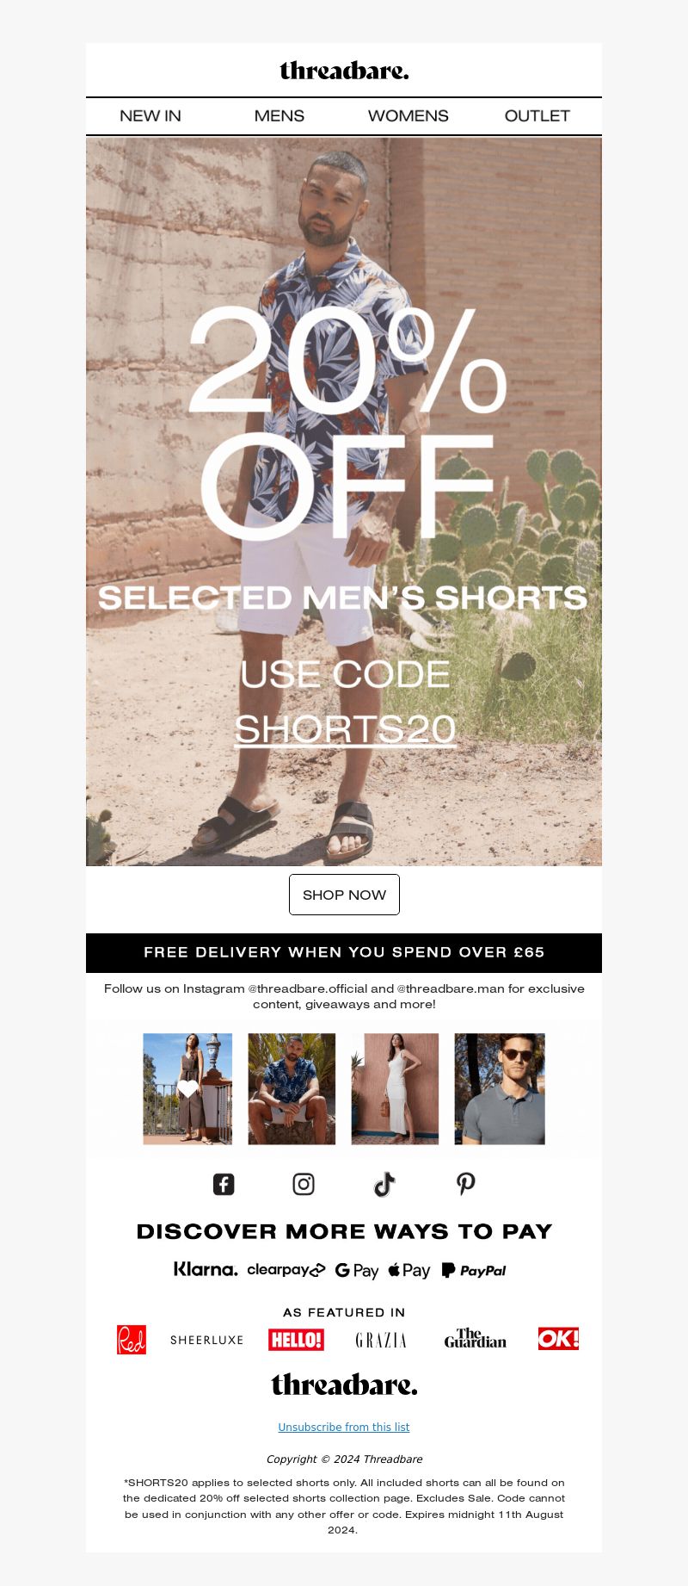Click the PayPal payment logo
Image resolution: width=688 pixels, height=1586 pixels.
click(x=474, y=1270)
